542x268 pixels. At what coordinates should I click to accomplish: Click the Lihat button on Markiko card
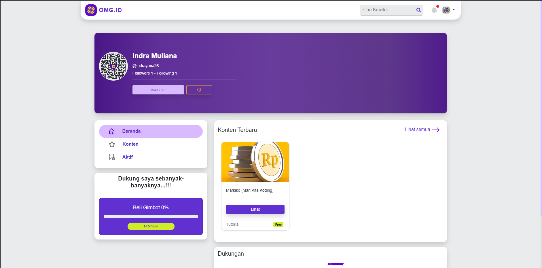(255, 209)
